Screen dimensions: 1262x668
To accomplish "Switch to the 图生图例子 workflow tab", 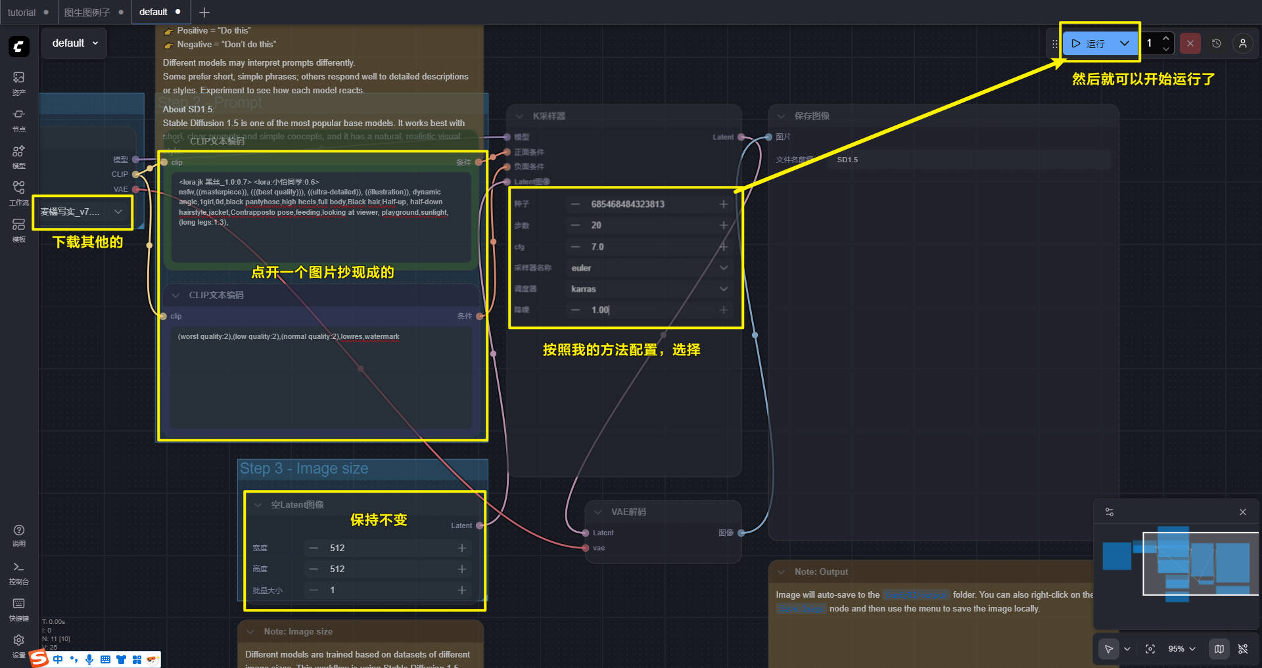I will point(87,12).
